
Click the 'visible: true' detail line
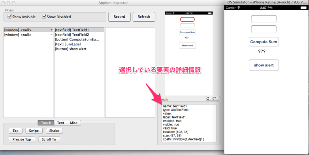coord(171,125)
